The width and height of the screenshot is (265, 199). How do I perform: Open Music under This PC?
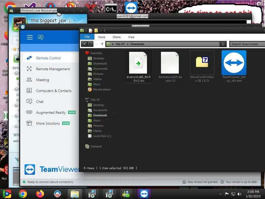[97, 121]
